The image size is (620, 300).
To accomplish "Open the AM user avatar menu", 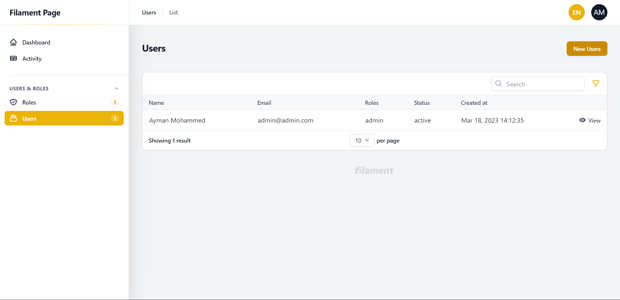I will 599,13.
